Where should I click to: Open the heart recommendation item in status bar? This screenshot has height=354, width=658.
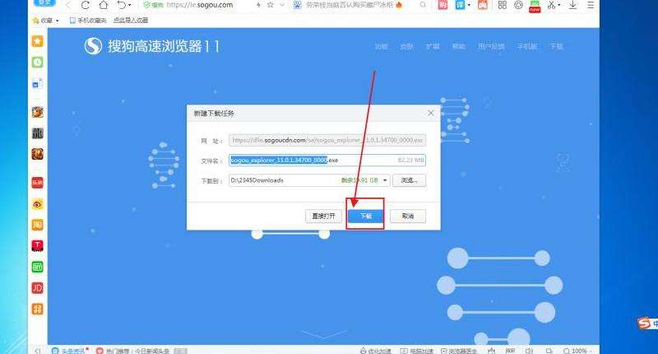point(132,351)
